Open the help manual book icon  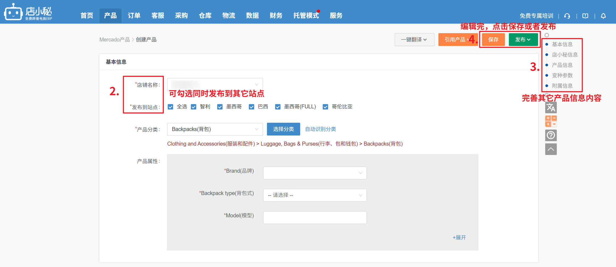point(585,16)
